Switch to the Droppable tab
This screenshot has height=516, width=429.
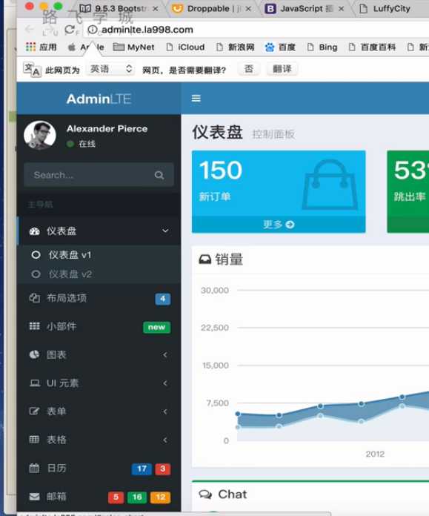212,9
